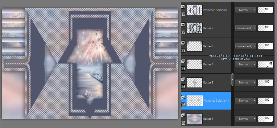
Task: Click the Raster 5 layer type icon
Action: coord(183,42)
